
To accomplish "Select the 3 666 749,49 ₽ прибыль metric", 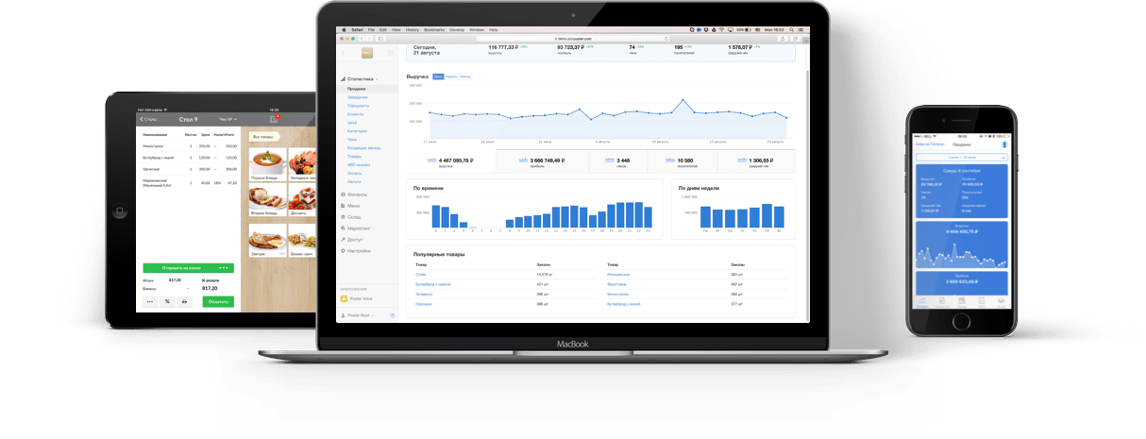I will coord(542,162).
